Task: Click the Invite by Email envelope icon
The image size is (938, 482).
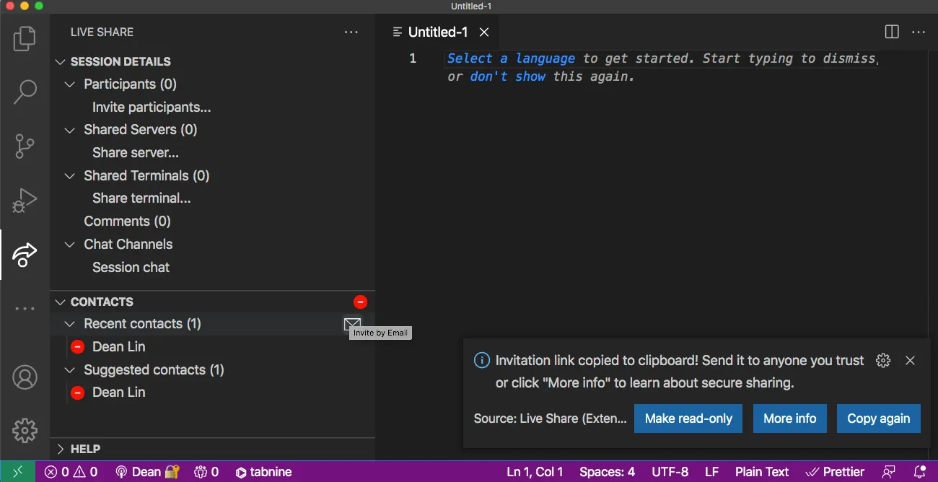Action: pos(352,324)
